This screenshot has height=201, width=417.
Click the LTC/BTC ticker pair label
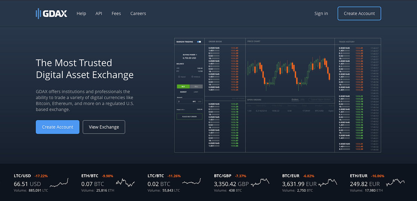tap(156, 176)
